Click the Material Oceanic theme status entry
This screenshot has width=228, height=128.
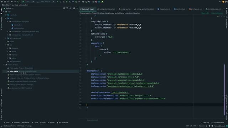[x=220, y=126]
